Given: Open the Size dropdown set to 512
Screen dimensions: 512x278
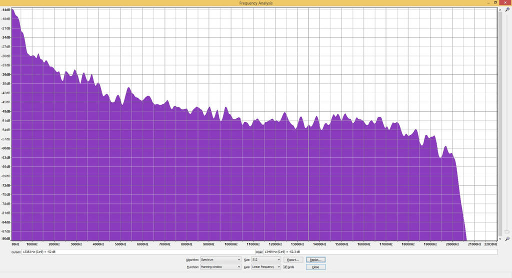Looking at the screenshot, I should pos(266,260).
